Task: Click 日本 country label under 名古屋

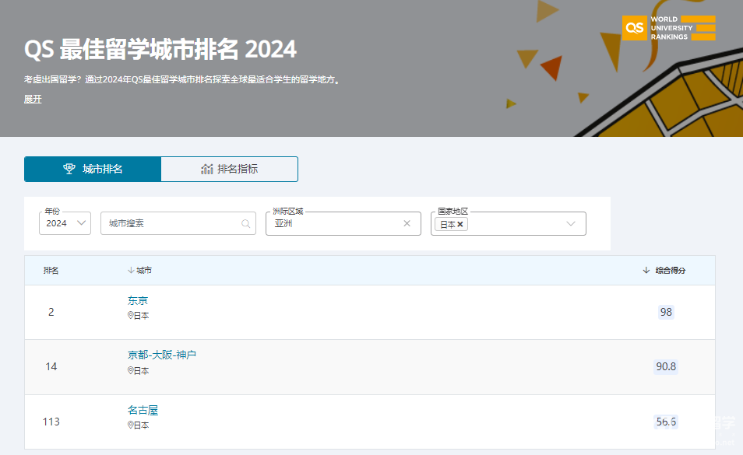Action: pyautogui.click(x=141, y=425)
